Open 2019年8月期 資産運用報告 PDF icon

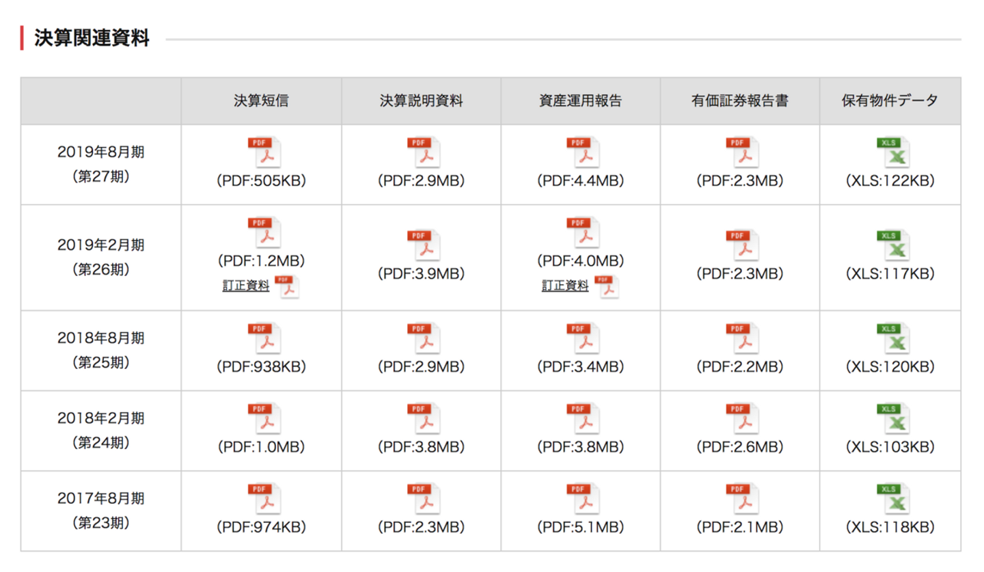582,152
